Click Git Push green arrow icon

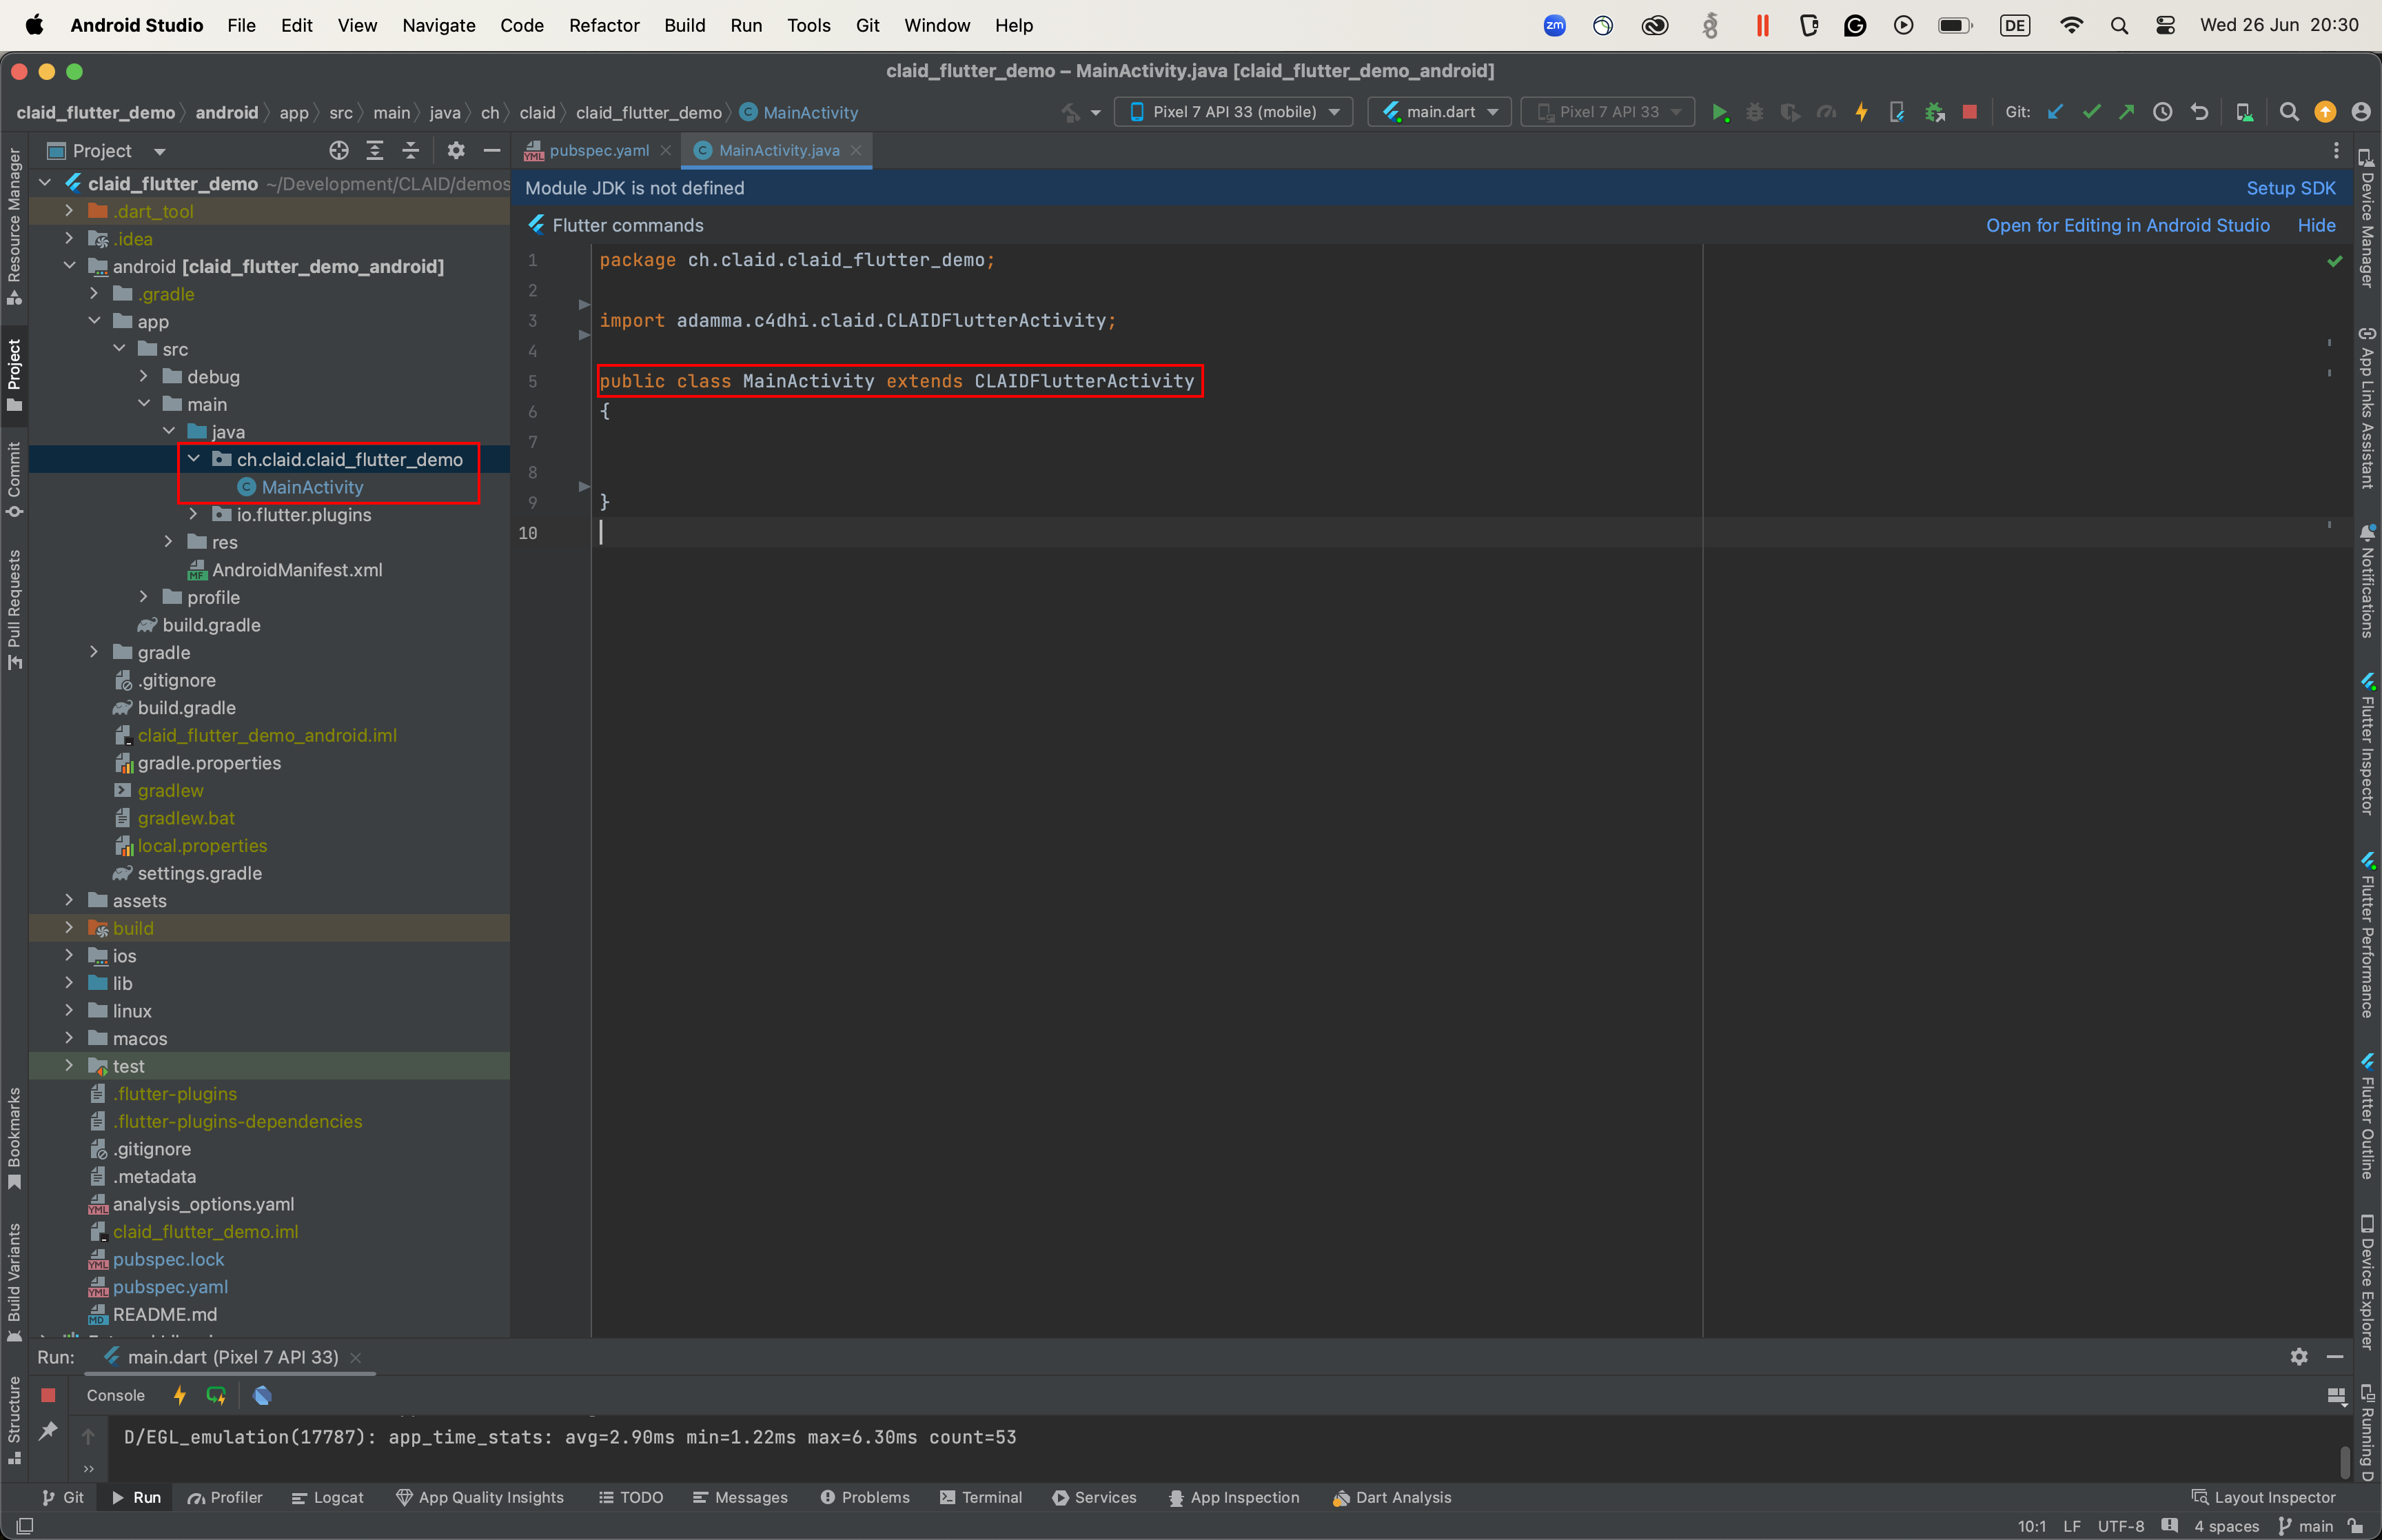2126,112
